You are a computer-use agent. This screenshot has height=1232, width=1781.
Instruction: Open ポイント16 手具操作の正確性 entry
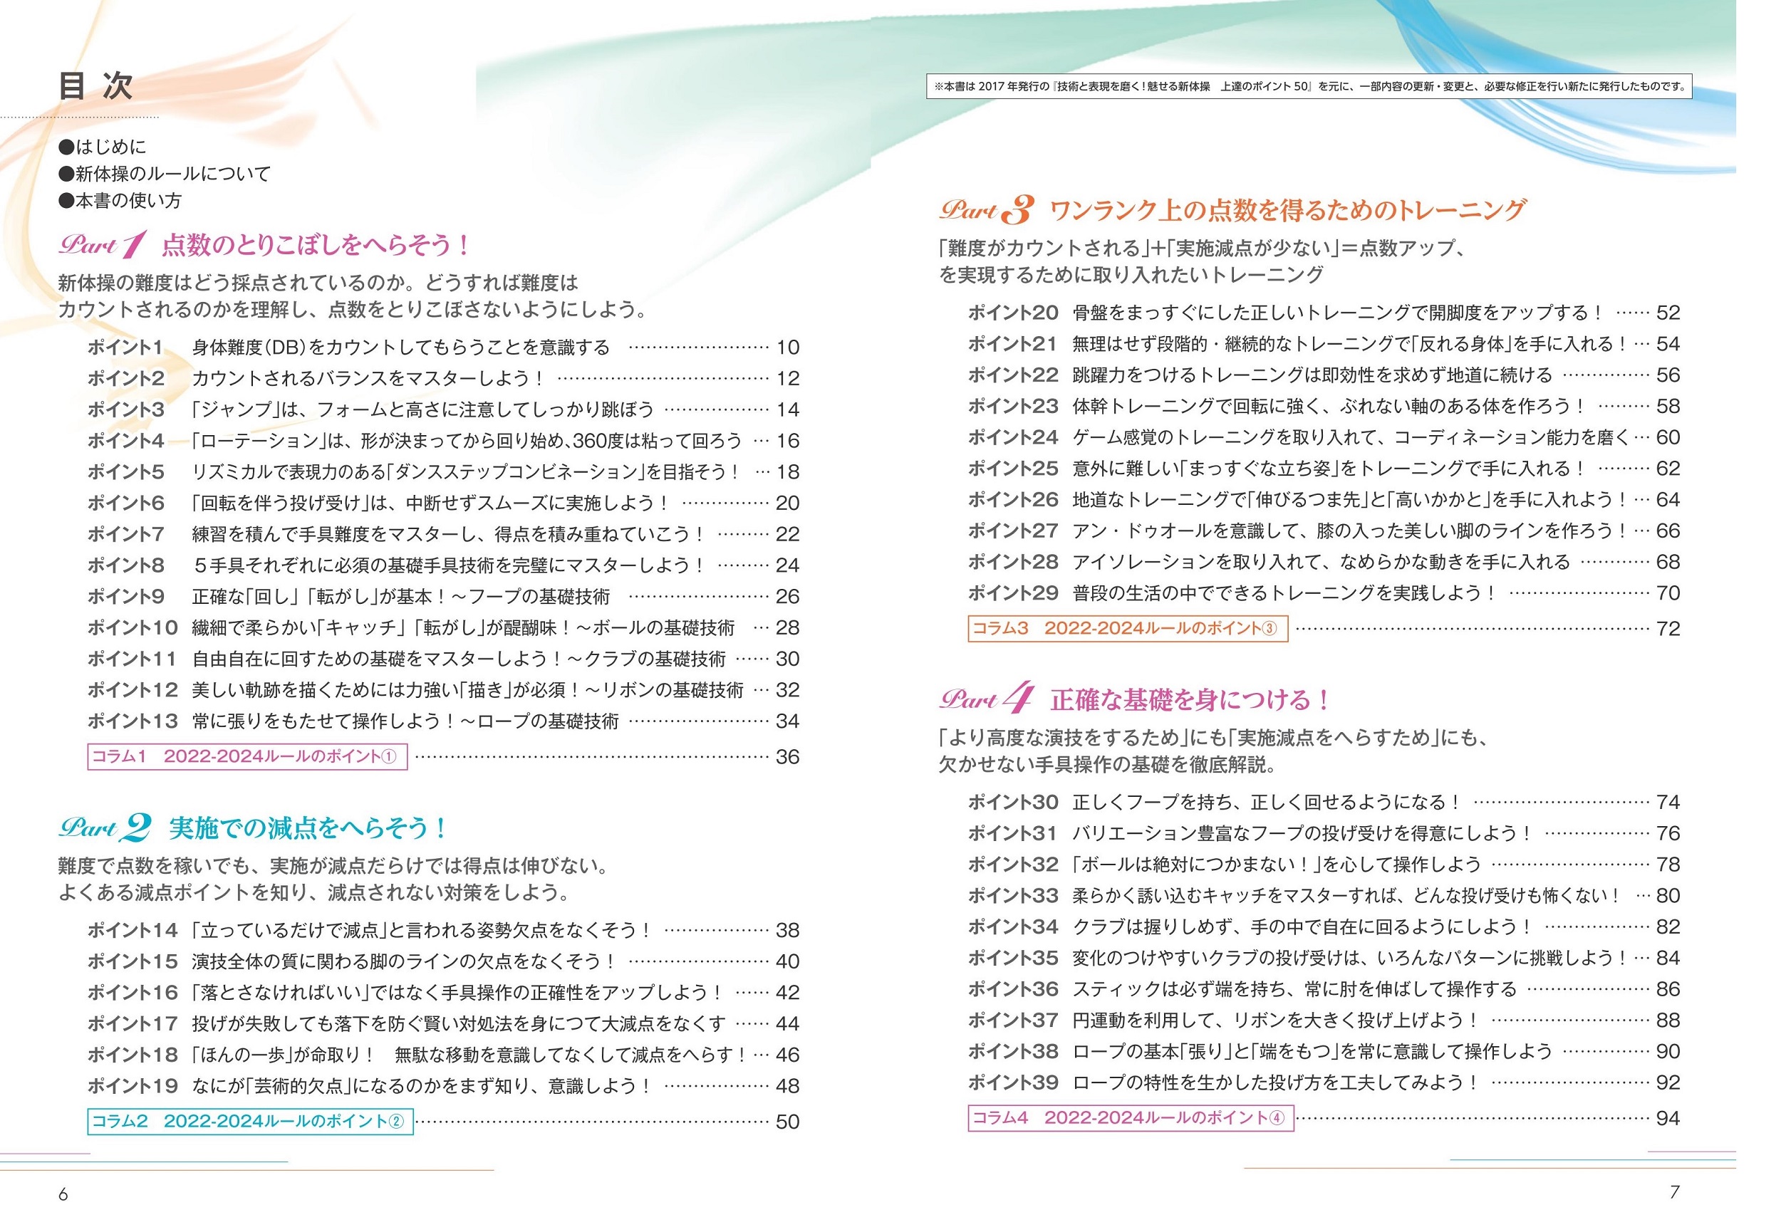pos(443,993)
